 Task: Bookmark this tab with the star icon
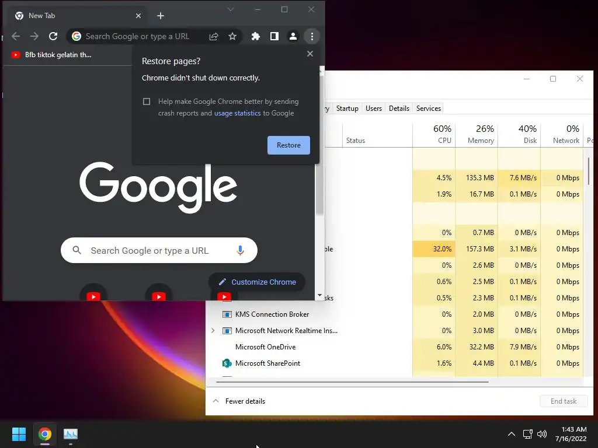pos(232,36)
